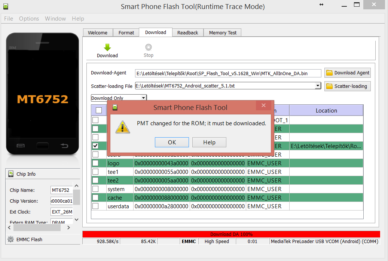This screenshot has width=388, height=261.
Task: Click the Ext Clock field EXT_26M
Action: tap(61, 212)
